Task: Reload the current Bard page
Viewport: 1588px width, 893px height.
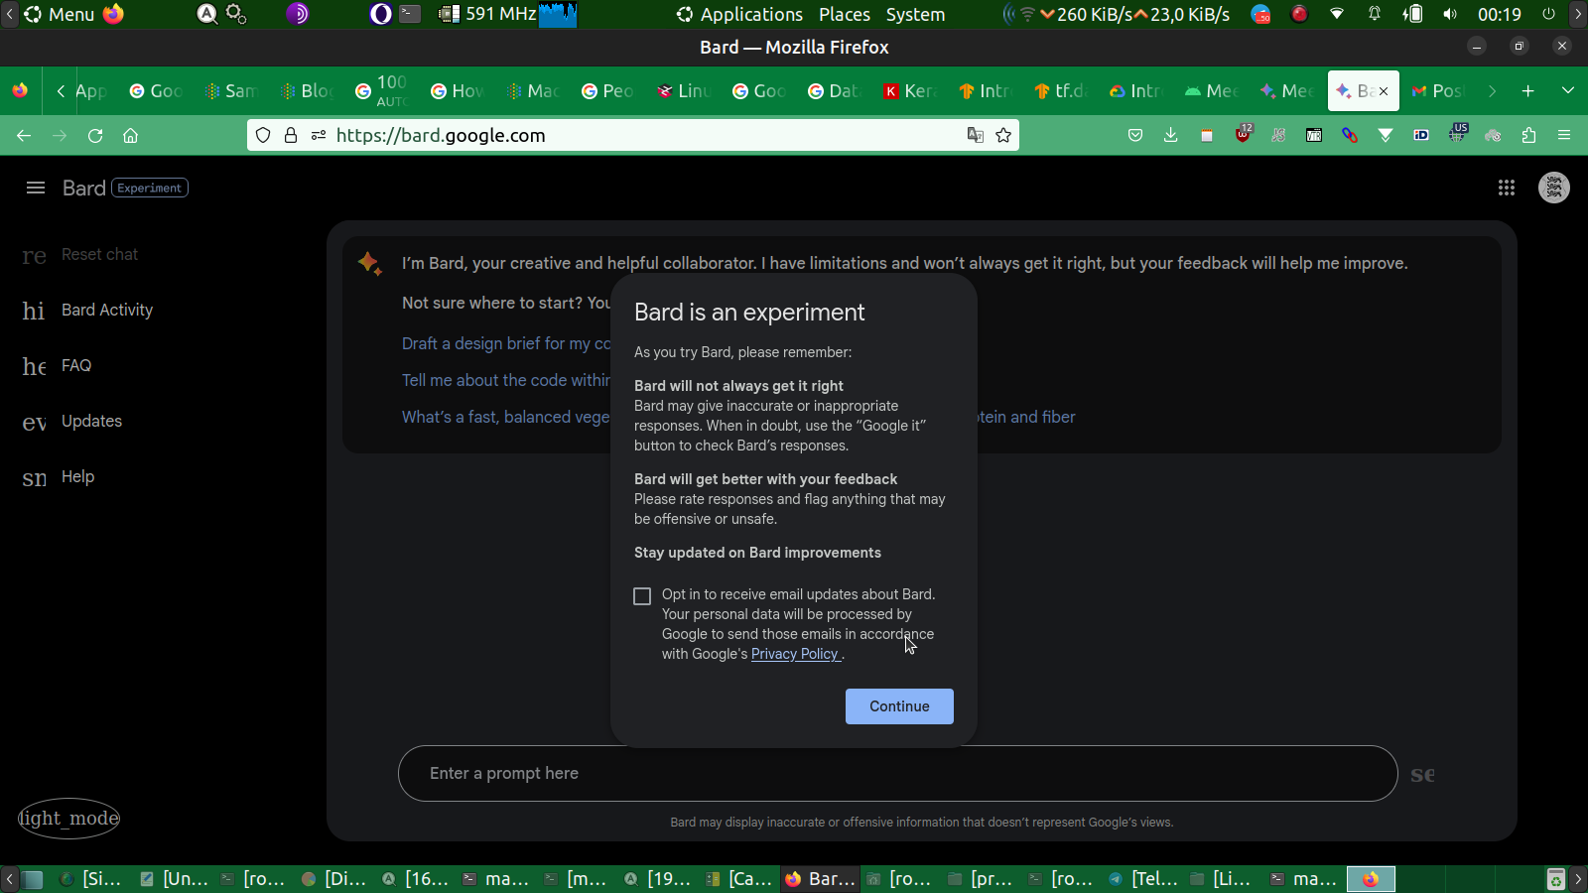Action: coord(95,135)
